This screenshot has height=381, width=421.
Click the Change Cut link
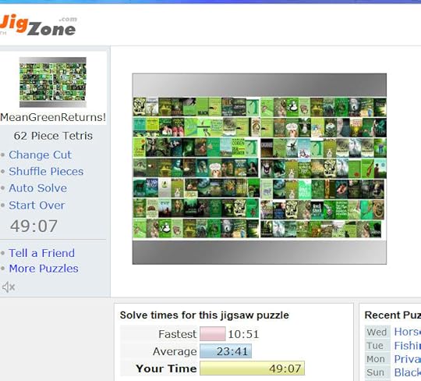[x=40, y=155]
